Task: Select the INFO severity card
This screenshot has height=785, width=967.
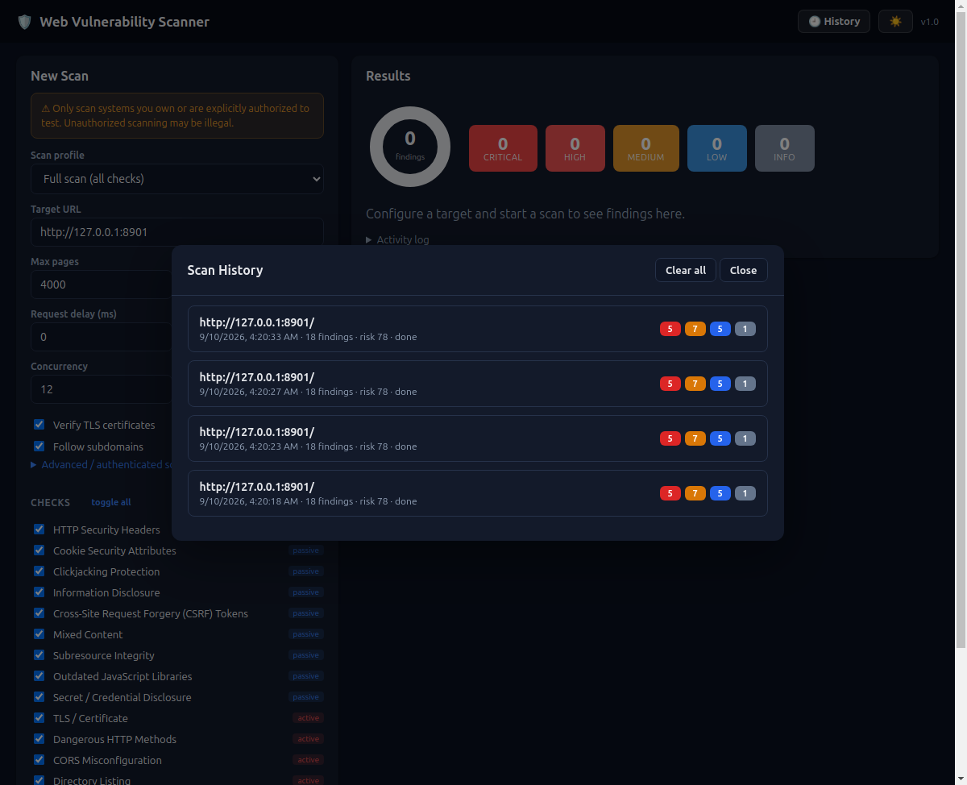Action: coord(784,148)
